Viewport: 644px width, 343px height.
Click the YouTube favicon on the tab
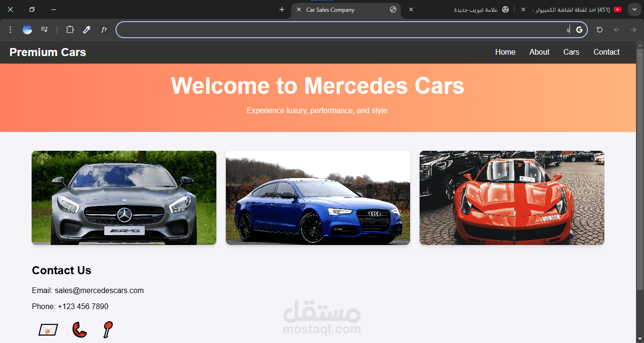click(618, 9)
